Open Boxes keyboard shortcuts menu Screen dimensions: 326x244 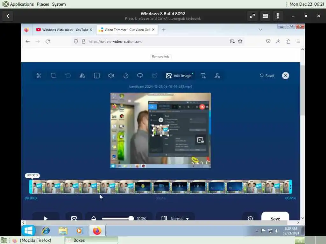(265, 16)
